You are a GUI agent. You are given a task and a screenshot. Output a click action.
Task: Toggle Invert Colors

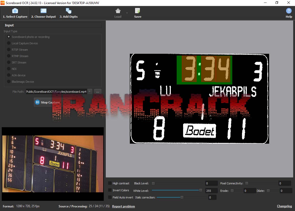[x=110, y=190]
